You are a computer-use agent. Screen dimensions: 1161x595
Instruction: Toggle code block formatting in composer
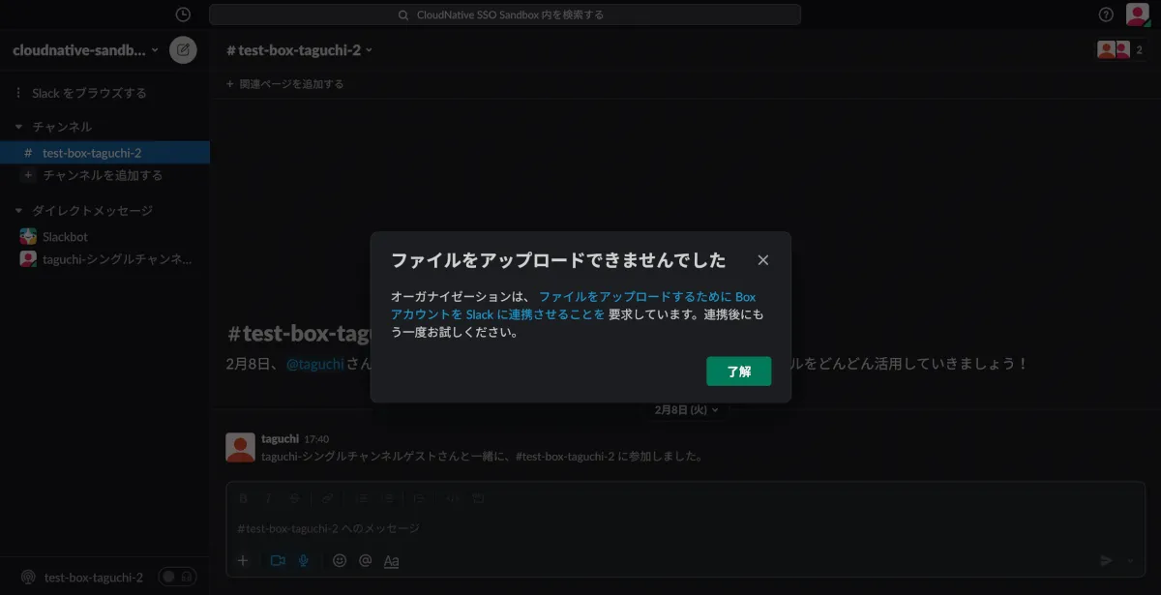[x=477, y=498]
